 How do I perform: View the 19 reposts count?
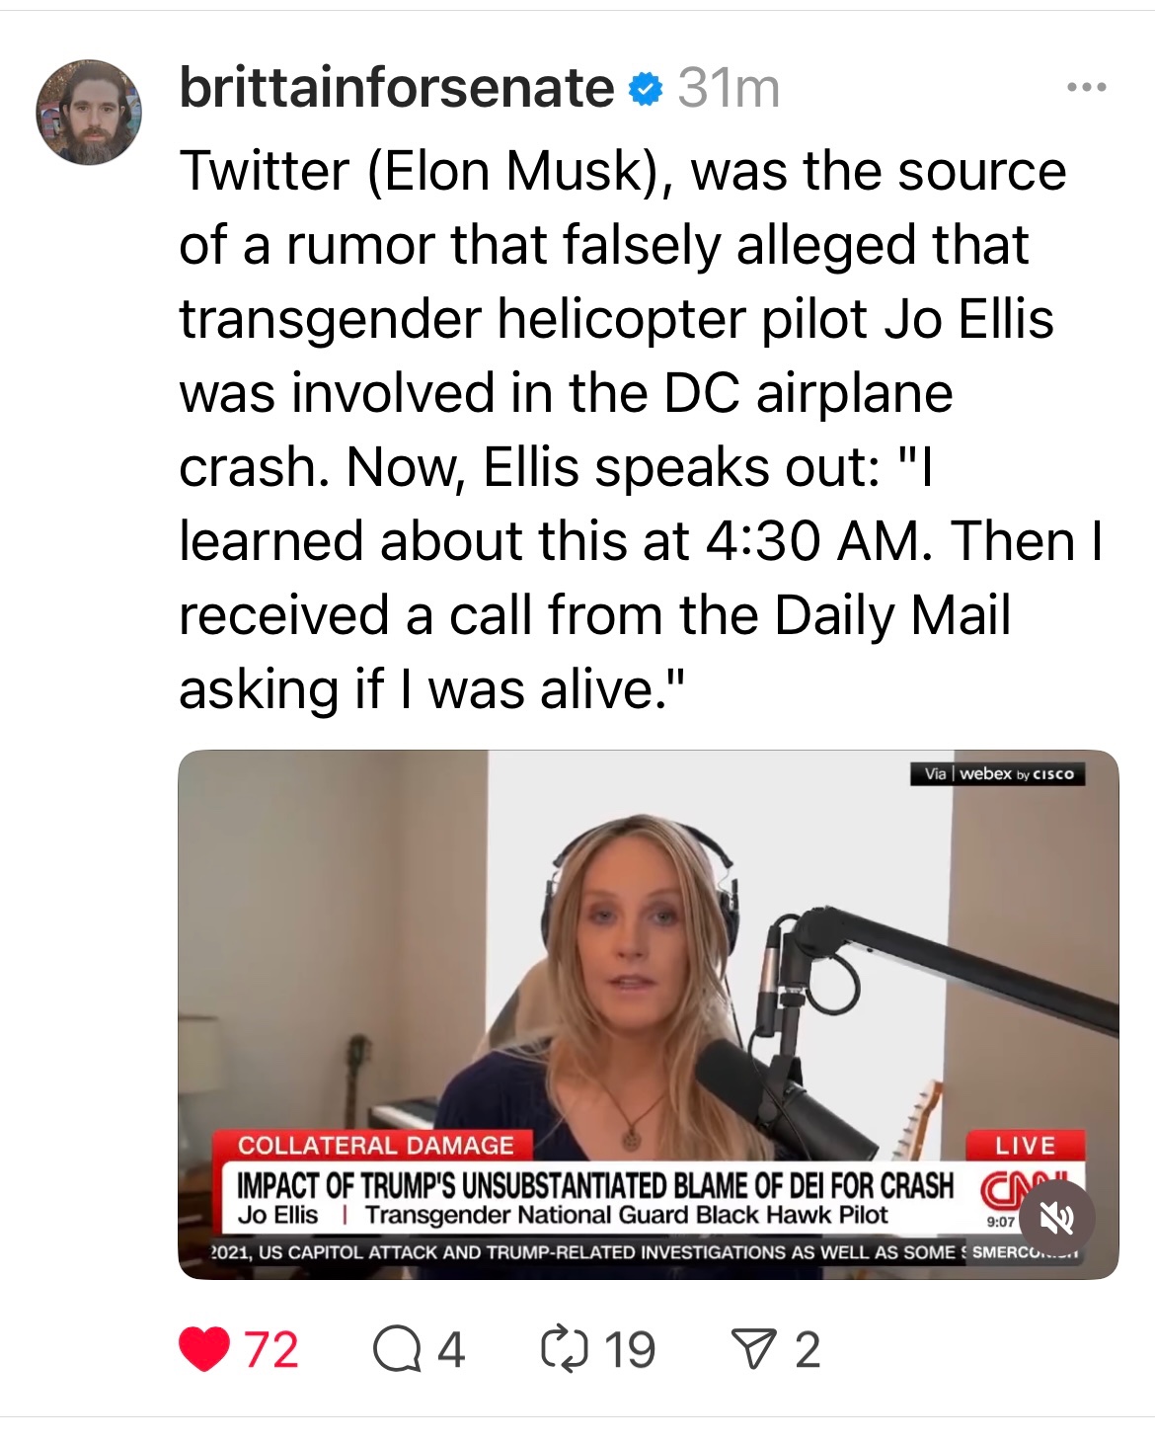tap(629, 1349)
